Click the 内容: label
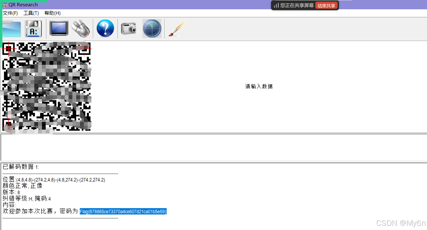 pos(9,205)
